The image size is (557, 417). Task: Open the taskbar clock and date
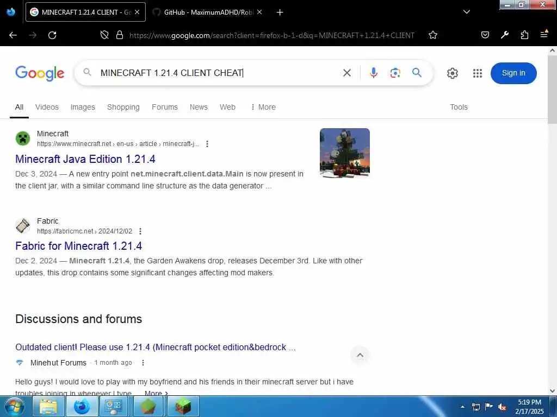click(529, 407)
